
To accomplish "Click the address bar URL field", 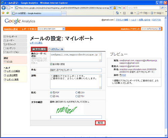I will point(64,8).
